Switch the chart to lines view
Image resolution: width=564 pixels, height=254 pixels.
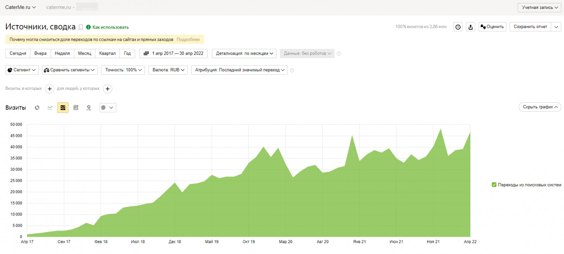click(50, 108)
